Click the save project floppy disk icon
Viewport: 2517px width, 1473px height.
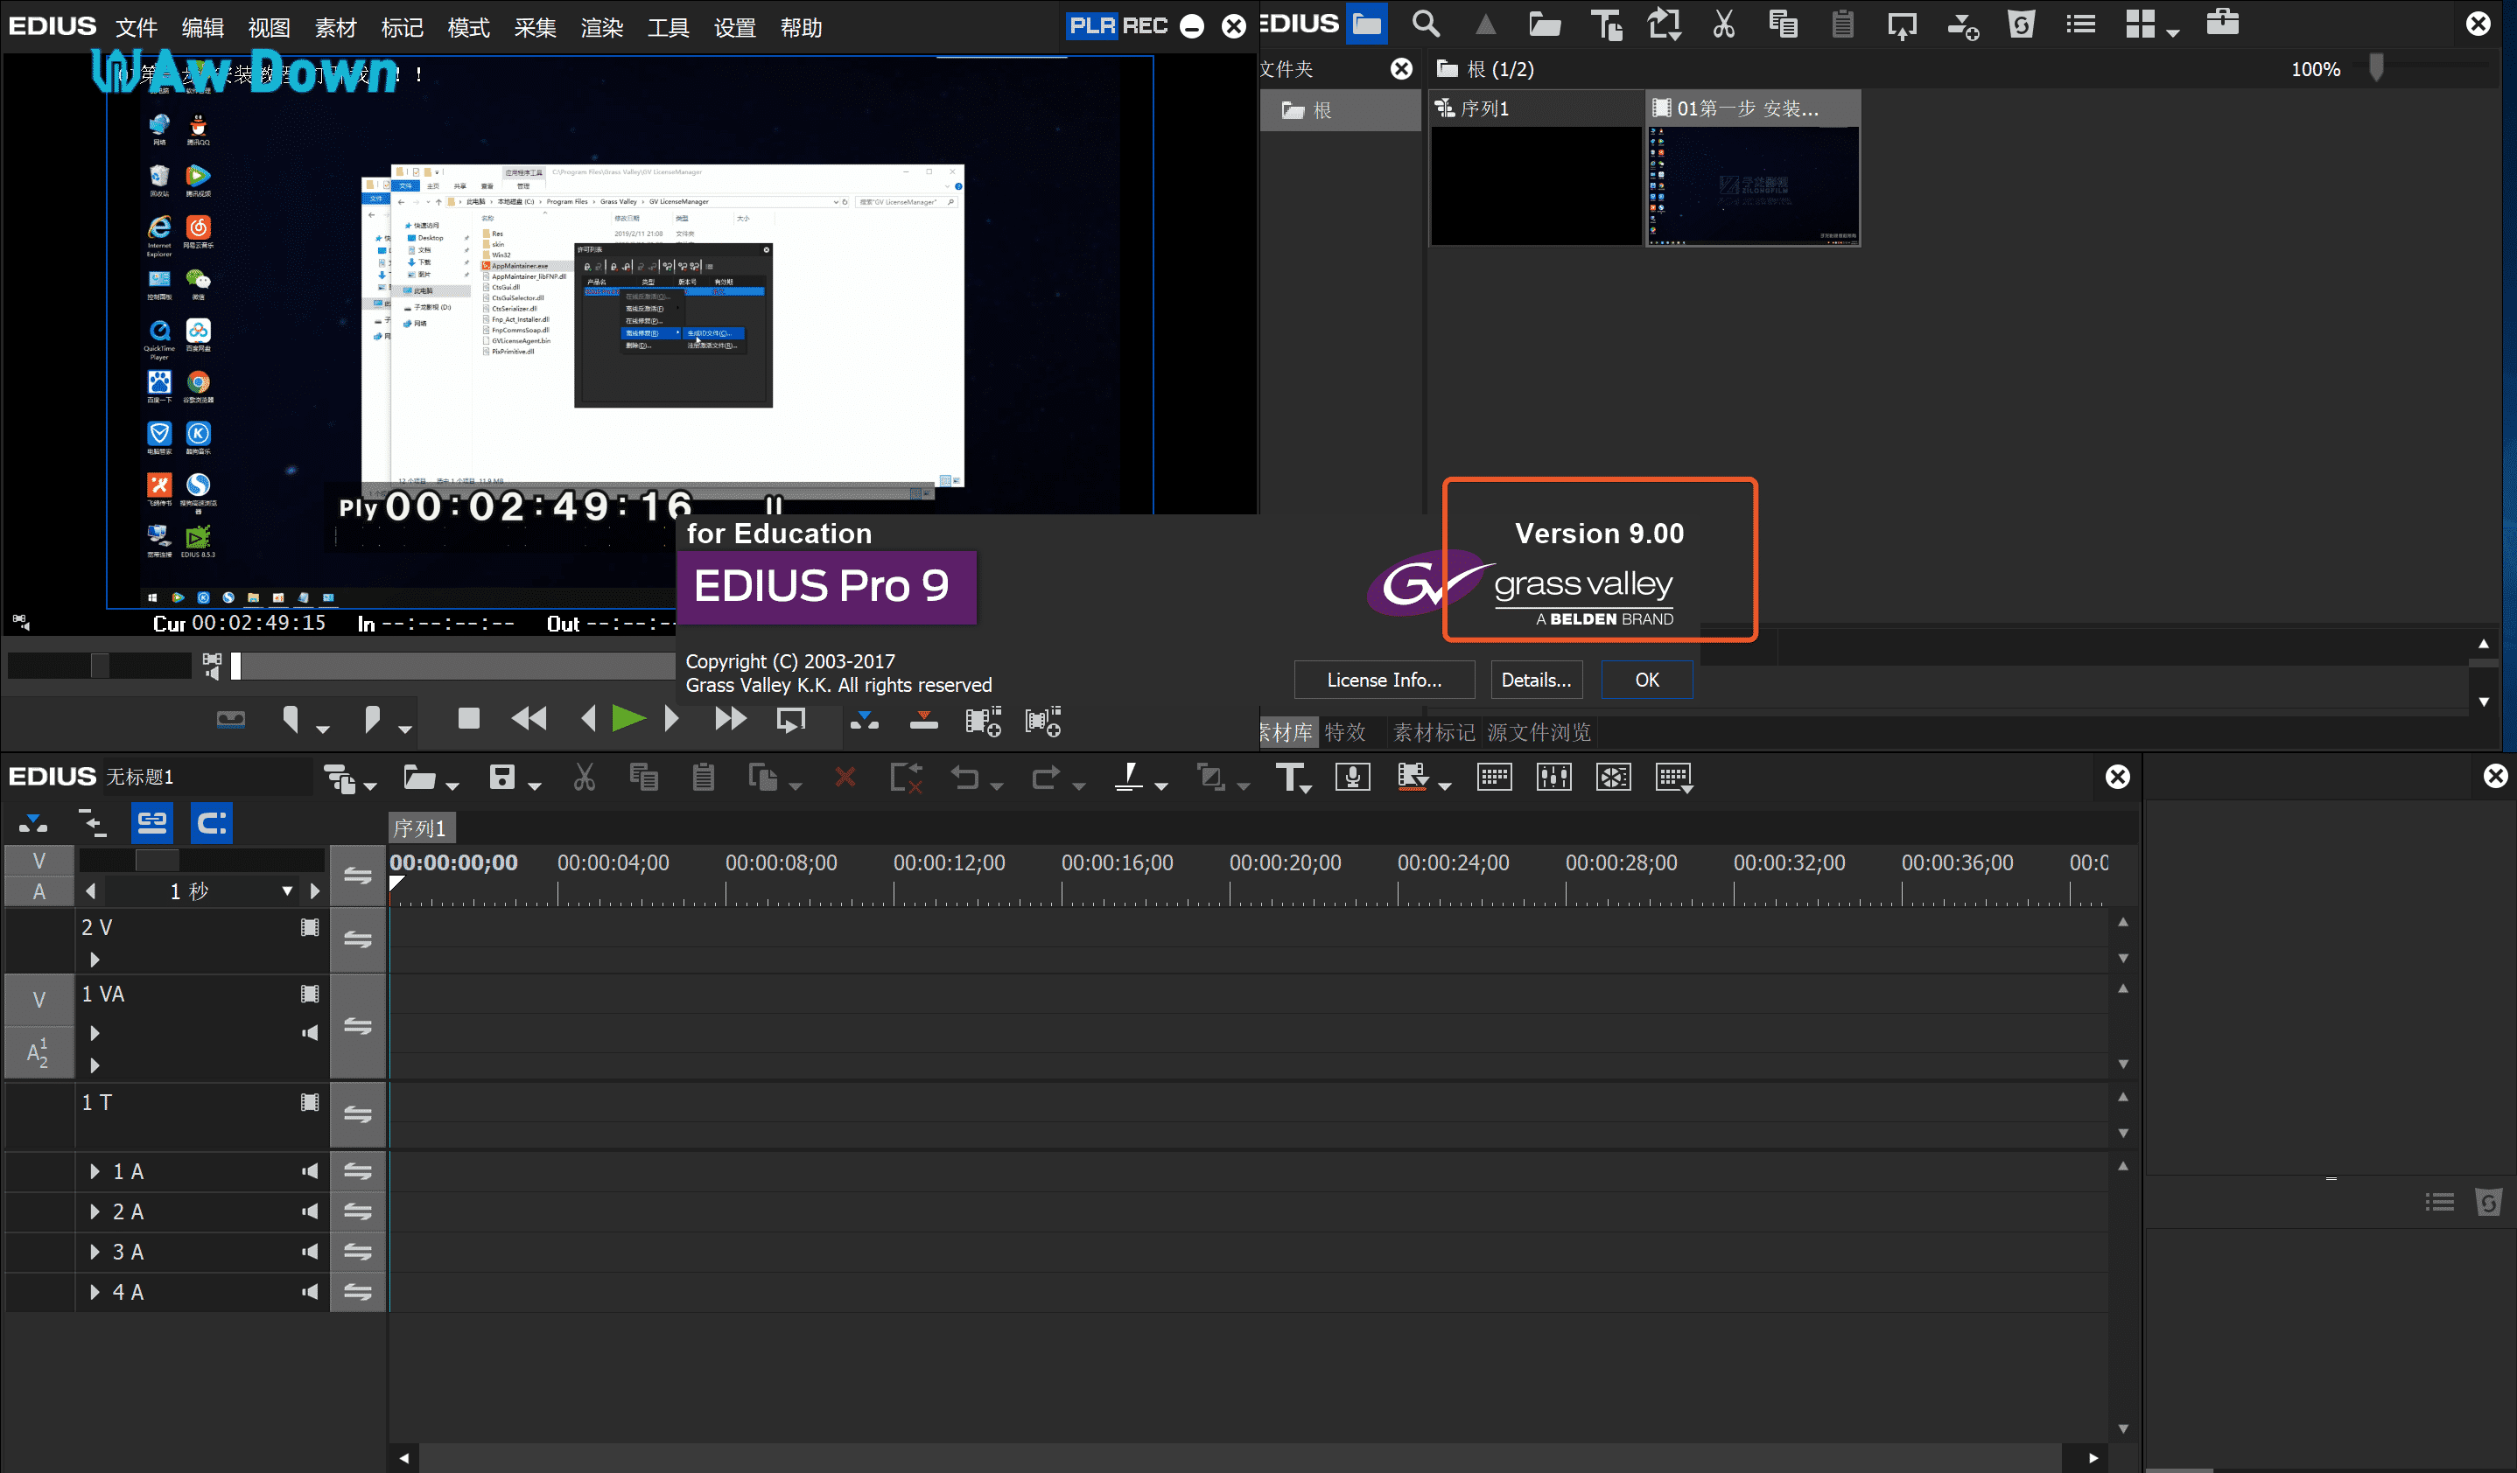tap(501, 777)
